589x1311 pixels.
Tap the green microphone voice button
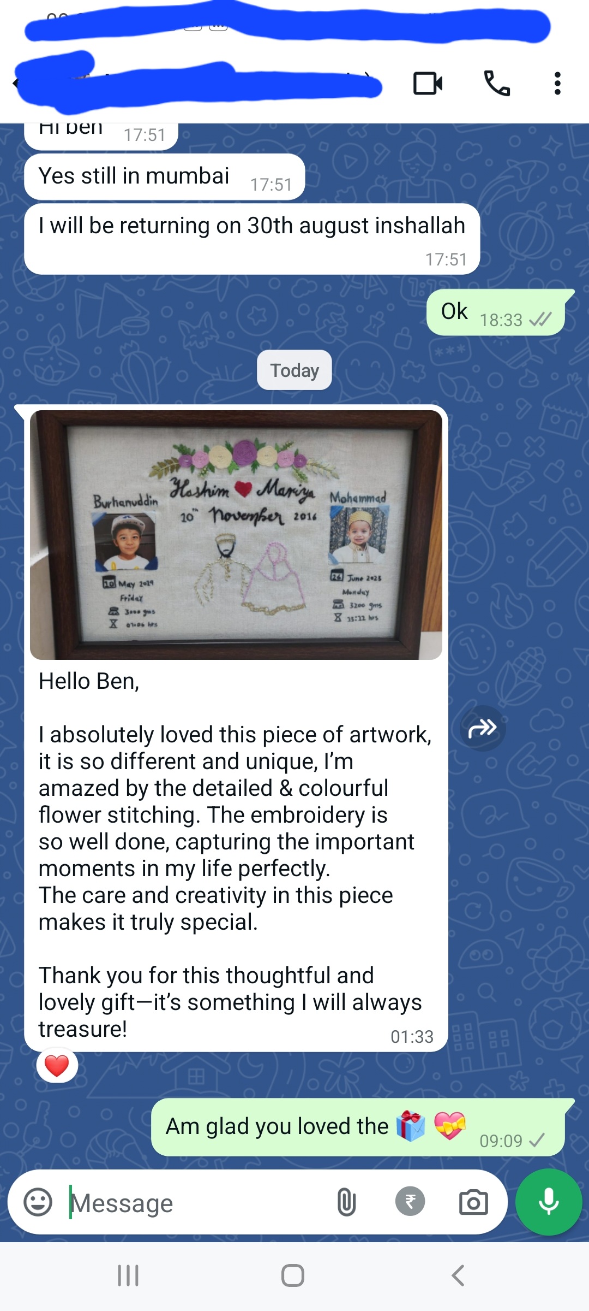(549, 1202)
